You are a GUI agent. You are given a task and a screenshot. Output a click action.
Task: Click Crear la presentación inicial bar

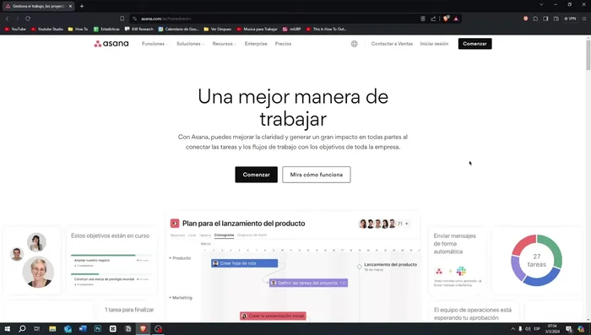(274, 316)
